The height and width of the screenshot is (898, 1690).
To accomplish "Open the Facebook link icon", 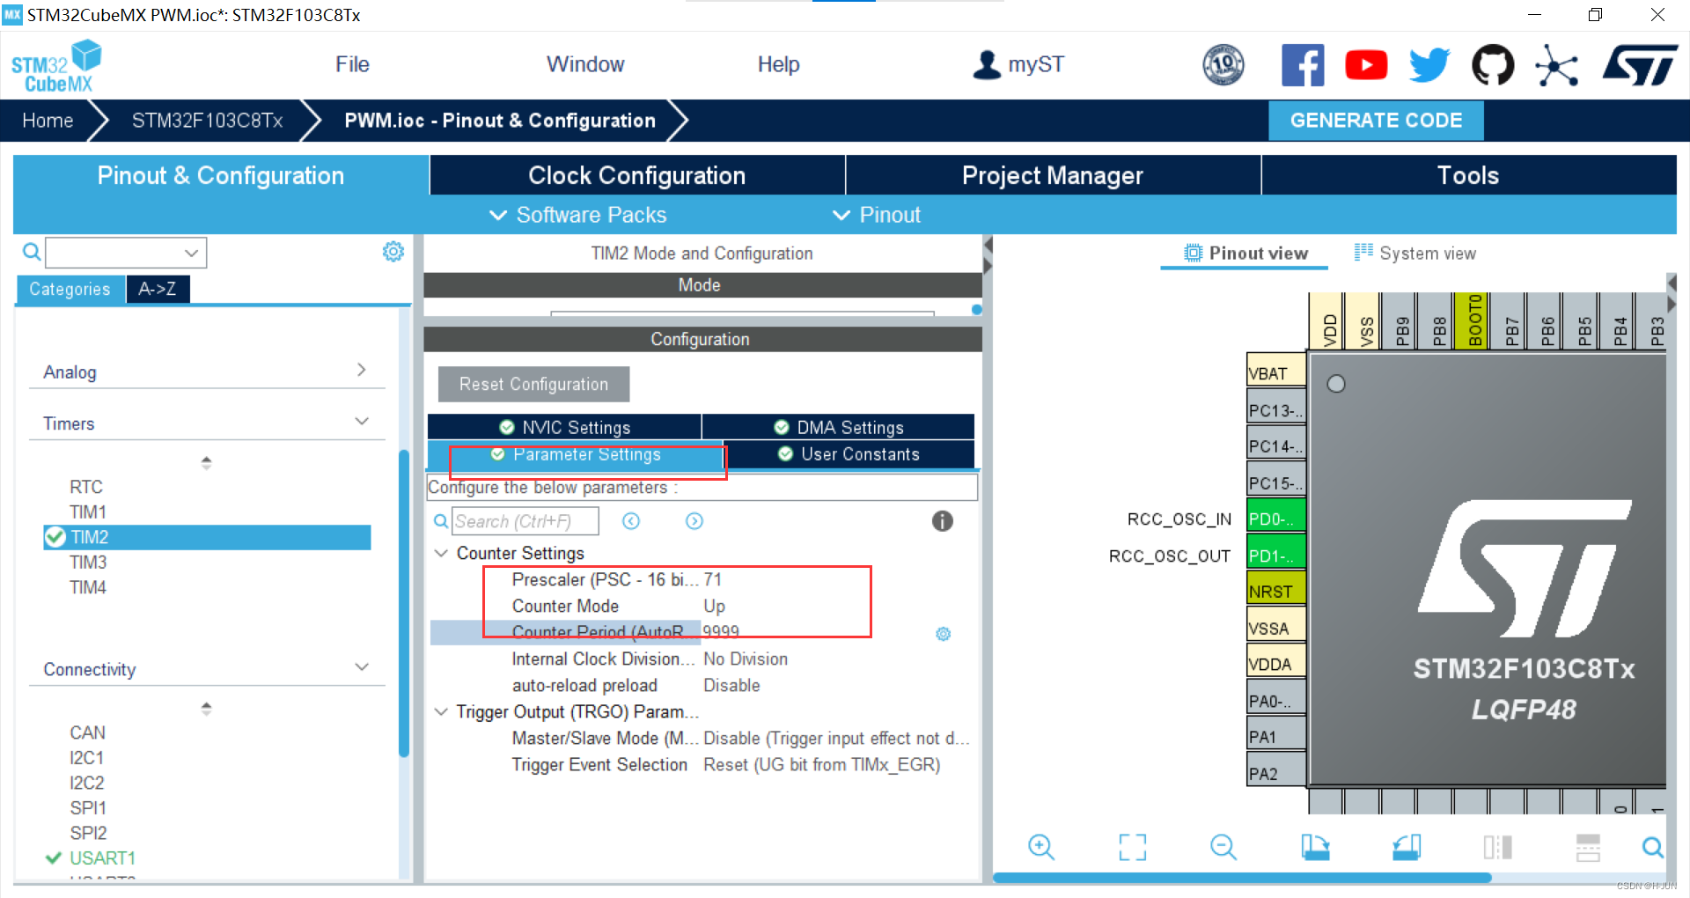I will pos(1303,65).
